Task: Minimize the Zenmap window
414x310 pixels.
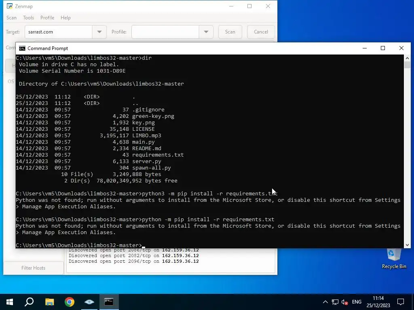Action: [x=231, y=6]
